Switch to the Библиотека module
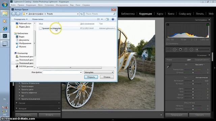Screen dimensions: 216x121 pyautogui.click(x=128, y=14)
